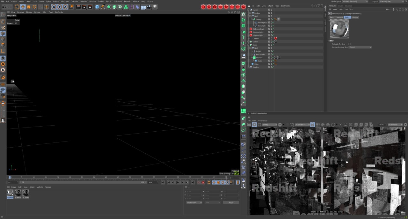Select the Scale tool
Image resolution: width=408 pixels, height=219 pixels.
[x=29, y=7]
